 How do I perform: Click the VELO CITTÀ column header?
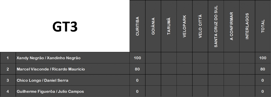200,26
